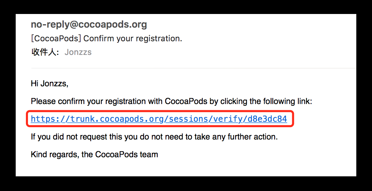
Task: Click the sender address no-reply@cocoapods.org
Action: pos(89,25)
